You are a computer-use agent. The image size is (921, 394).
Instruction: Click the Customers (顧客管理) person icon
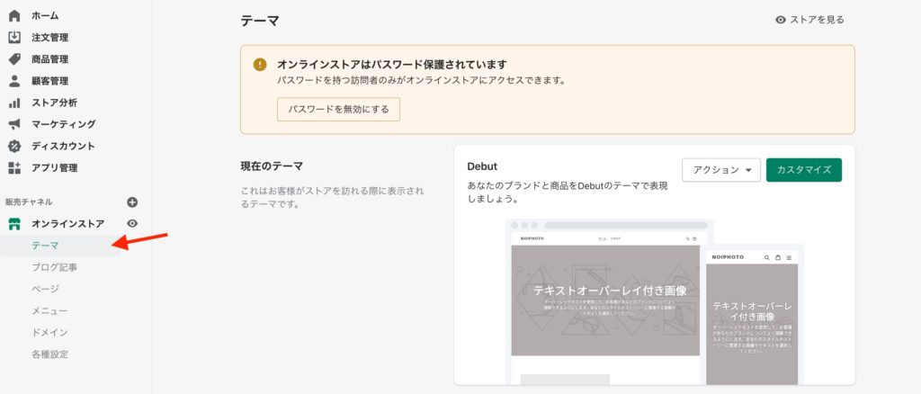[14, 81]
